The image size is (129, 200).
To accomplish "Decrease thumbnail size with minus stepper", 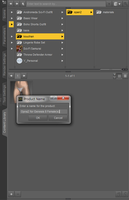I will pos(114,78).
